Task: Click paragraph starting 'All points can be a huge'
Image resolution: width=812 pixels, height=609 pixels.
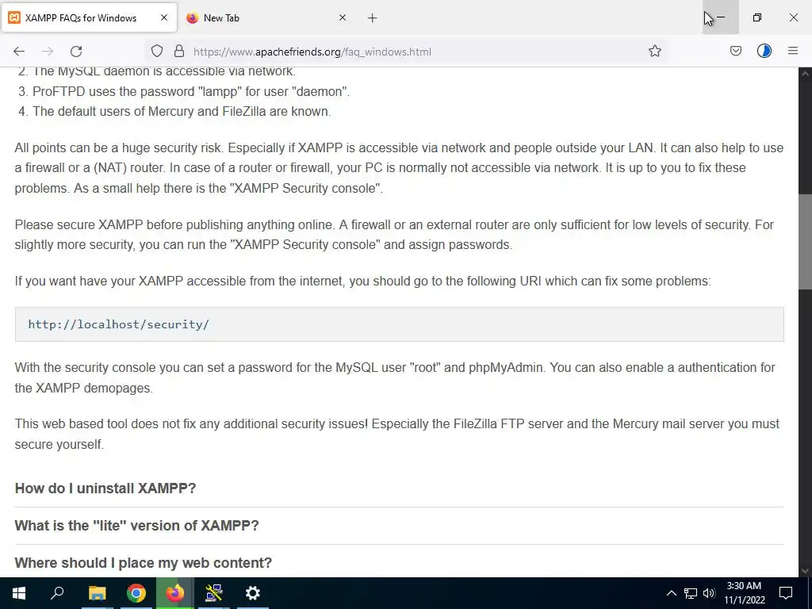Action: 399,168
